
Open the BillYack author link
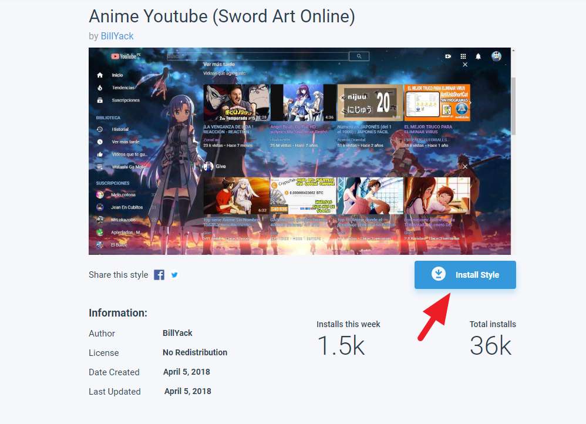tap(117, 36)
